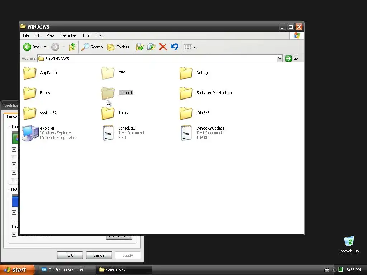Open the Edit menu
Screen dimensions: 367x275
click(x=38, y=35)
